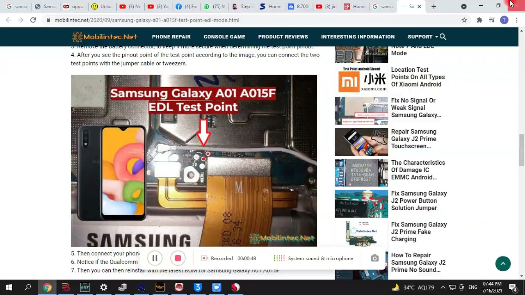
Task: Pause the screen recording
Action: tap(155, 258)
